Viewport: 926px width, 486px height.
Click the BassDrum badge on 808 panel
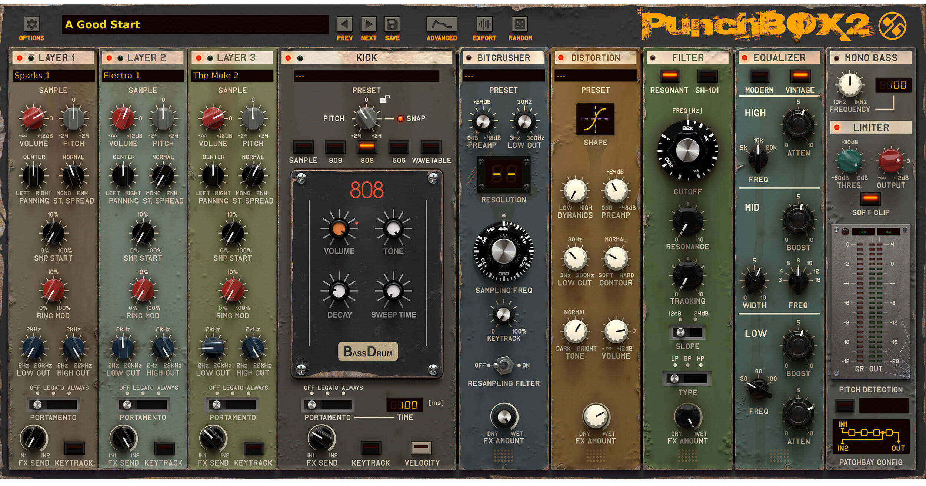(368, 351)
